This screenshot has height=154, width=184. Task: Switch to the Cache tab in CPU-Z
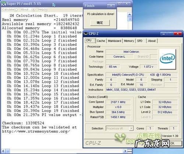pos(101,41)
